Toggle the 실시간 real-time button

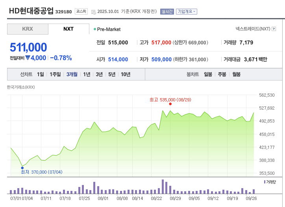coord(167,11)
